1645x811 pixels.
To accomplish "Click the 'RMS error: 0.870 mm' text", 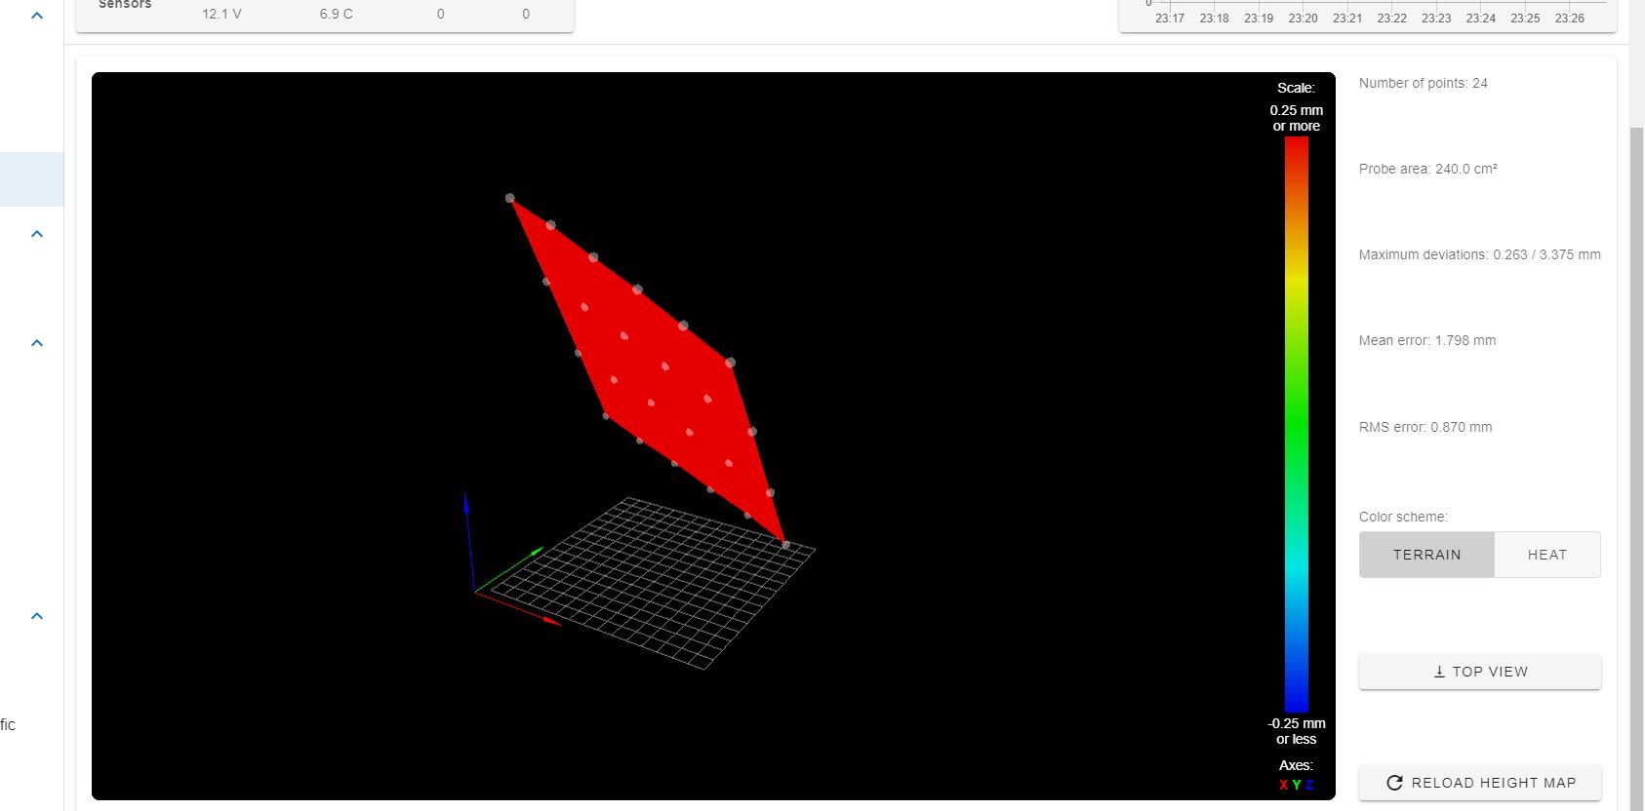I will point(1424,427).
